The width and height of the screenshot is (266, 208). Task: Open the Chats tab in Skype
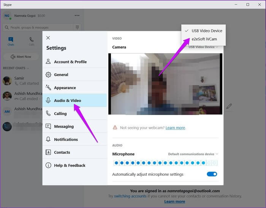[x=11, y=41]
